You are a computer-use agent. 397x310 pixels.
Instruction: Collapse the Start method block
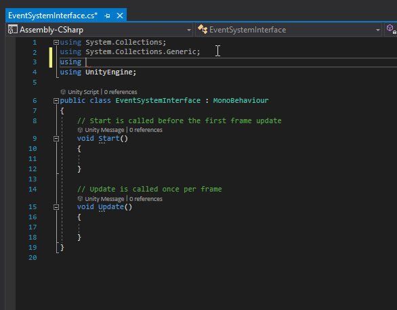[56, 139]
